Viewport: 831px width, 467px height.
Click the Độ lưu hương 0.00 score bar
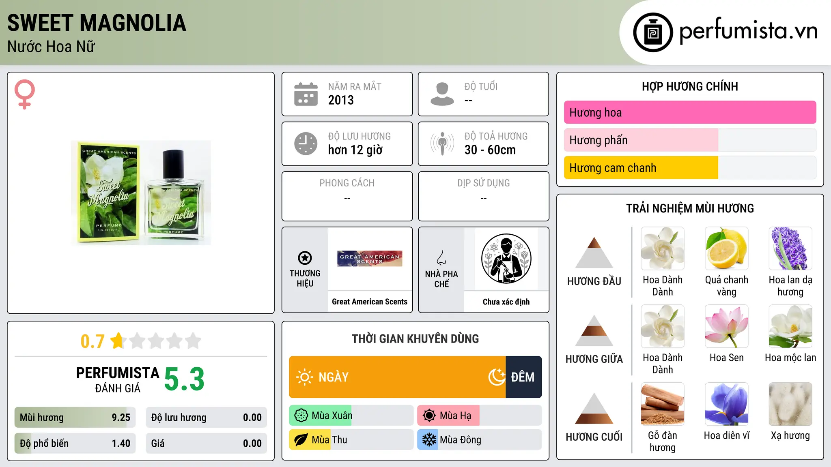point(206,418)
